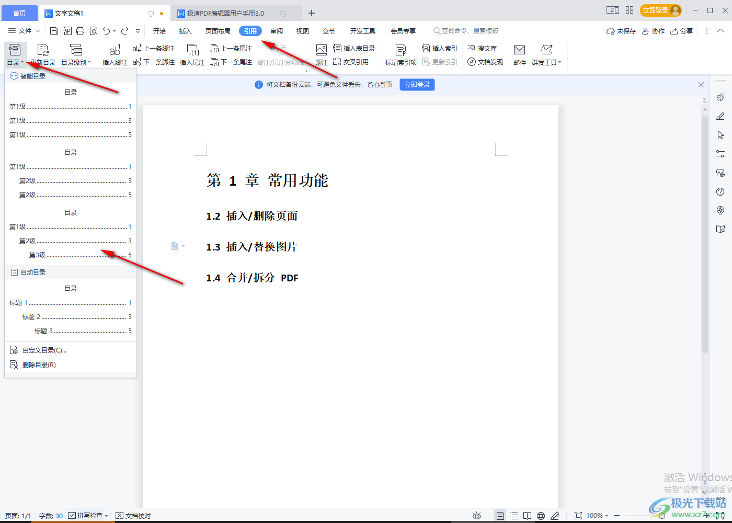Click the Collaborate (协作) button
Image resolution: width=732 pixels, height=523 pixels.
point(653,31)
